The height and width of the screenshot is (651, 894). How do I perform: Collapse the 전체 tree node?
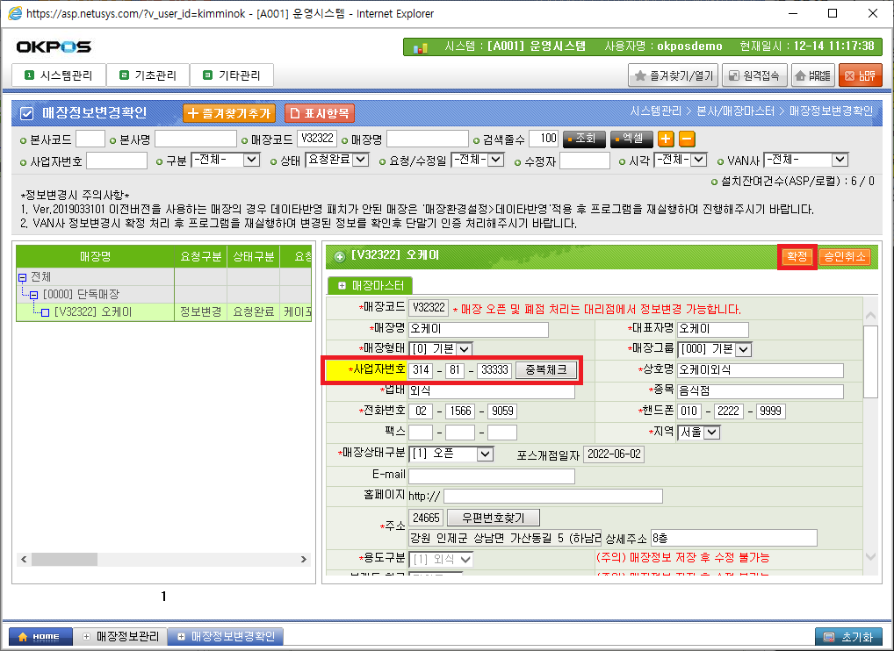click(22, 276)
